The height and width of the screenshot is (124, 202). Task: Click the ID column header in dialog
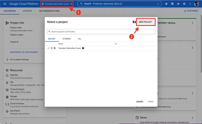click(x=116, y=44)
